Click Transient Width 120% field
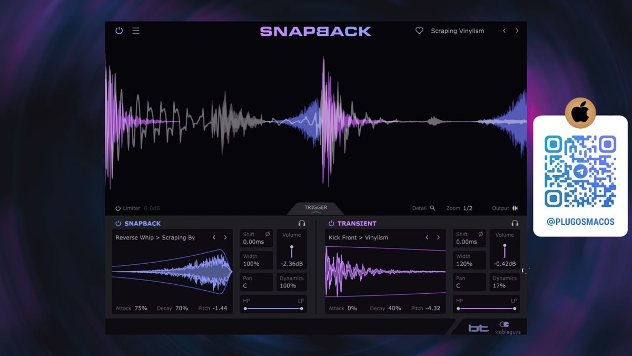 pos(469,260)
